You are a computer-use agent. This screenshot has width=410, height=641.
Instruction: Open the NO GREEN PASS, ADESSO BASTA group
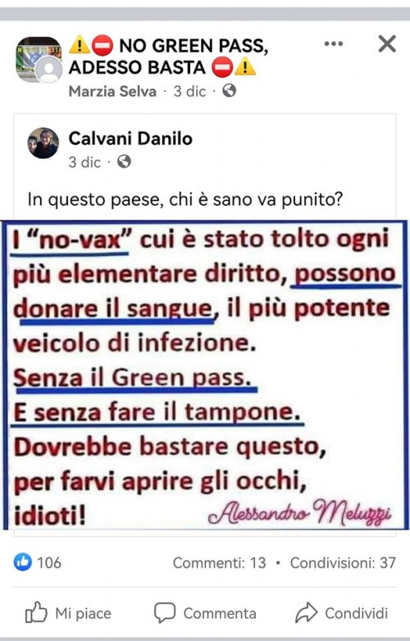[x=168, y=57]
